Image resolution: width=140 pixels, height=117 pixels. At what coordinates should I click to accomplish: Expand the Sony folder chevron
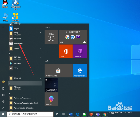(40, 32)
